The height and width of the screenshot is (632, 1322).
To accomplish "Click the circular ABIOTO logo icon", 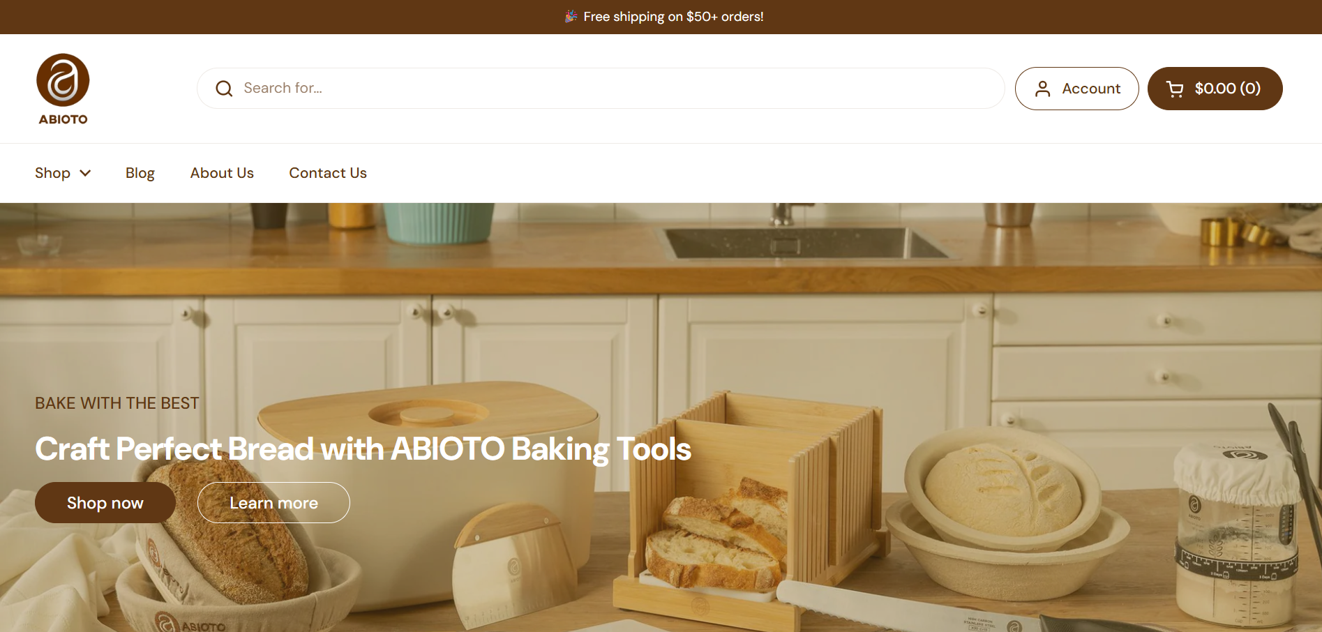I will pos(63,80).
